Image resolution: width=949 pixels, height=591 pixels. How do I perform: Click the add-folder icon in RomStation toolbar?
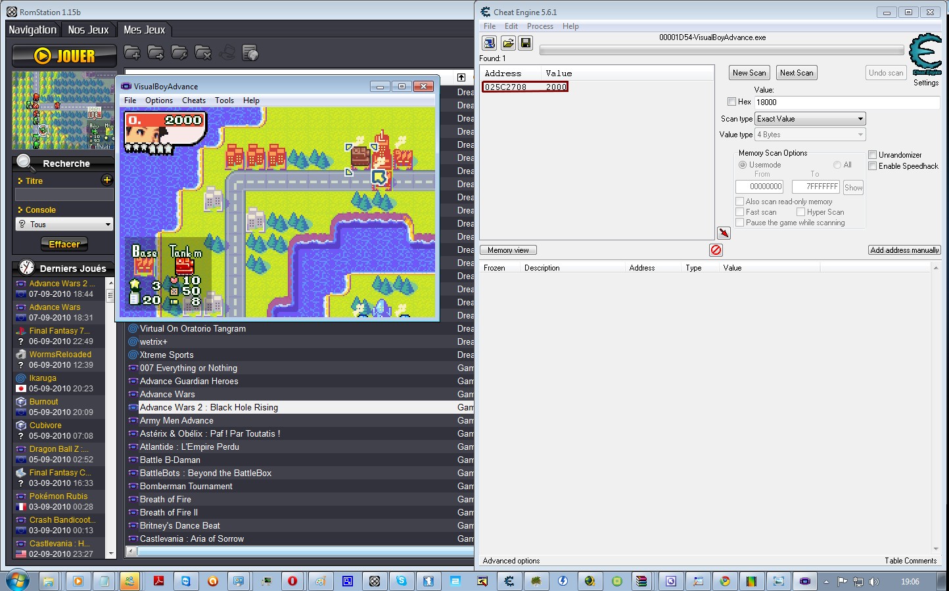pyautogui.click(x=132, y=53)
